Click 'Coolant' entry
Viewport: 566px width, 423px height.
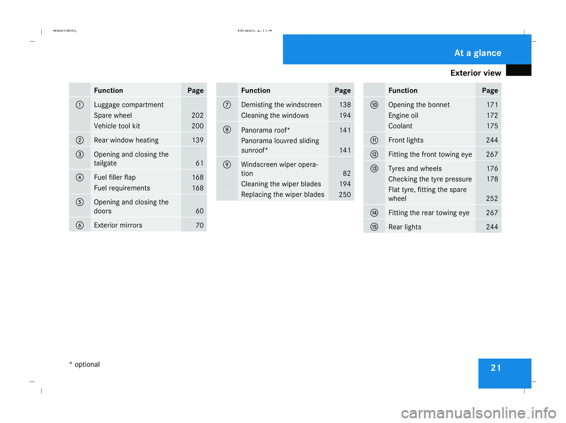(x=400, y=126)
